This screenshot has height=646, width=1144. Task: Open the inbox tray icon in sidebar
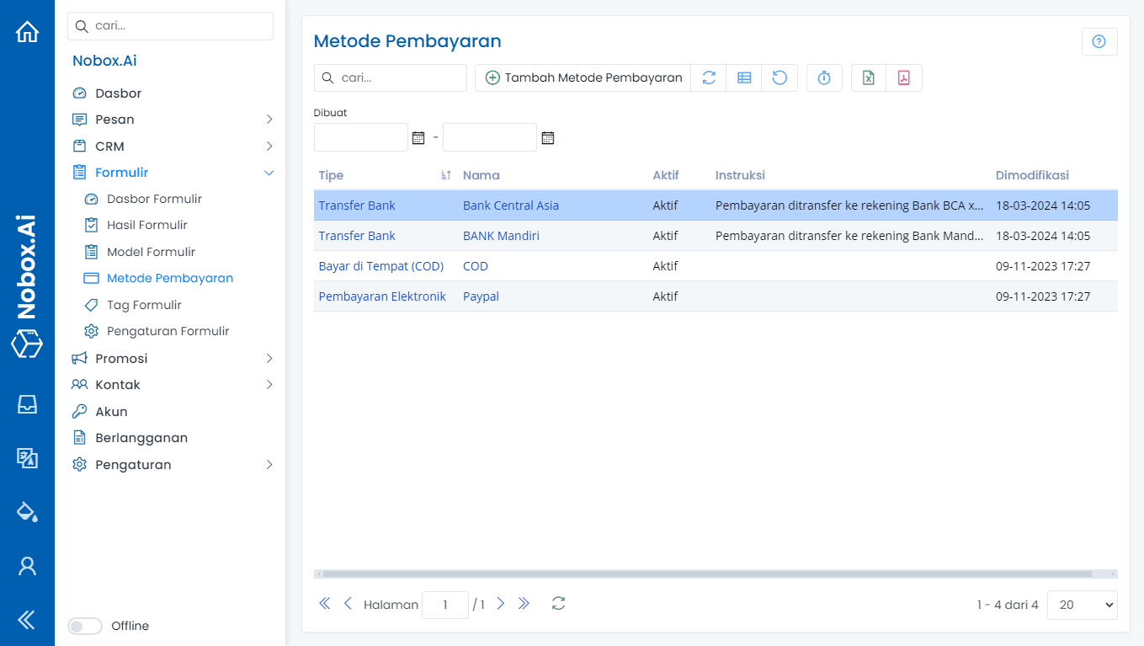click(x=27, y=404)
